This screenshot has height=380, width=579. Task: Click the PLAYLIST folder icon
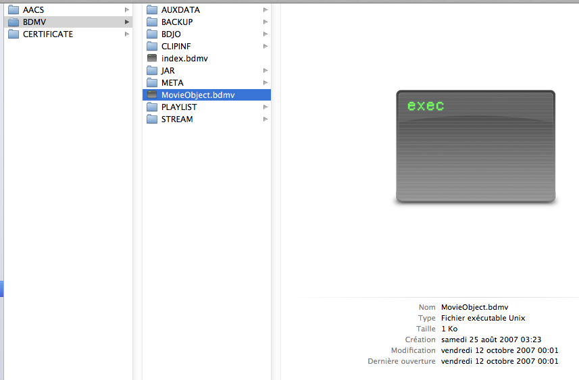pos(152,107)
